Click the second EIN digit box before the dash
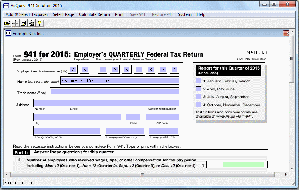Screen dimensions: 299x190 [85, 70]
